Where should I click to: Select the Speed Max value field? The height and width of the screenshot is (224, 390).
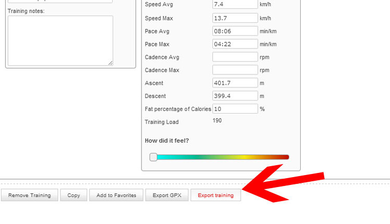[235, 18]
